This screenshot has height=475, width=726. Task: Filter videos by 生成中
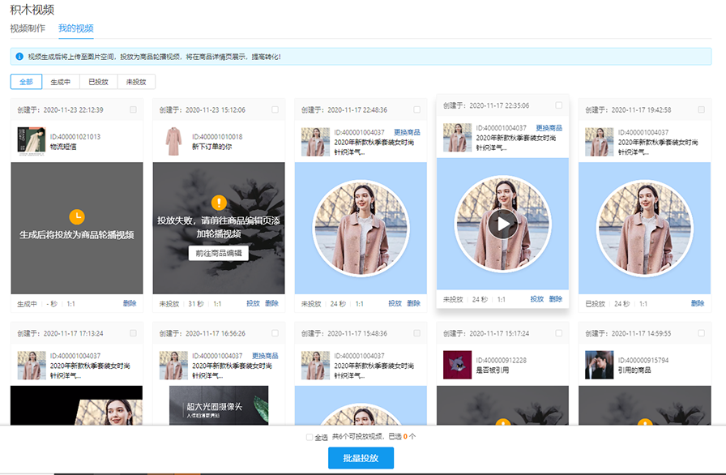pos(61,82)
